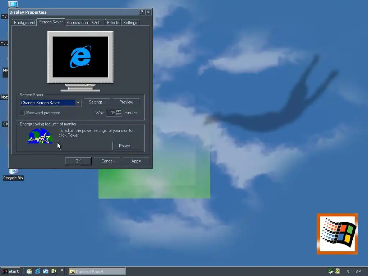Open the screen saver dropdown list
The image size is (368, 276).
pos(78,102)
